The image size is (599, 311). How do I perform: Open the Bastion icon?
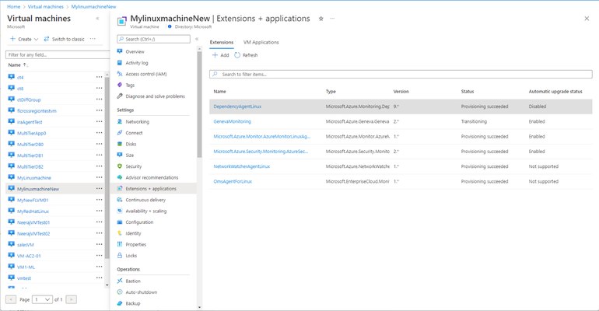pyautogui.click(x=120, y=281)
